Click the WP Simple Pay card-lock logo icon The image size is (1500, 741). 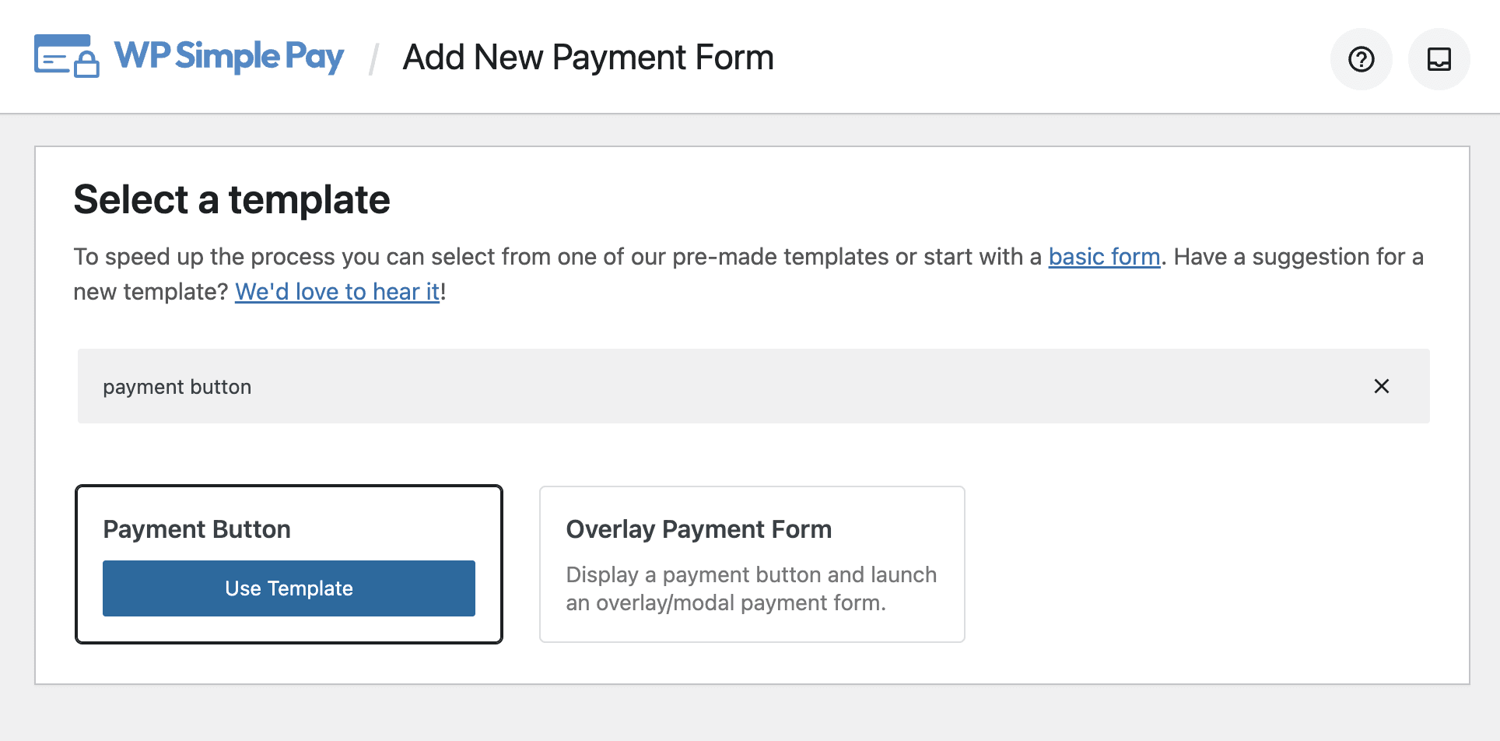pos(67,56)
